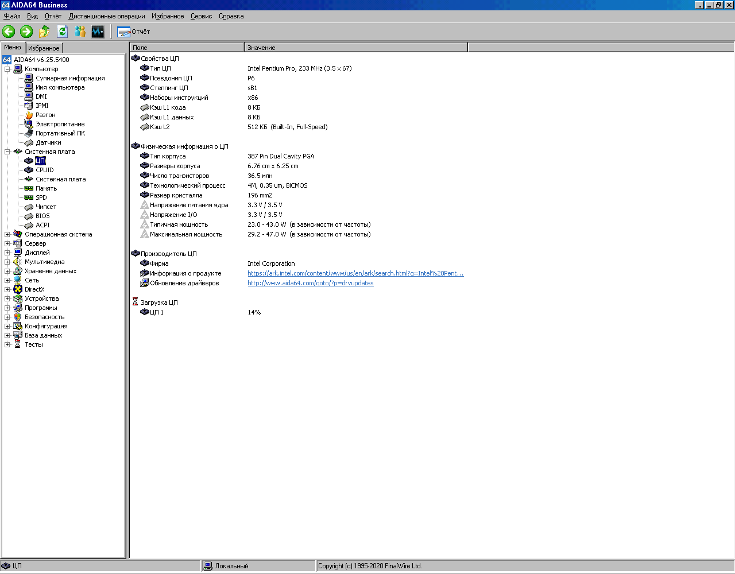Click the 387 Pin Dual Cavity PGA value
Screen dimensions: 735x574
[281, 156]
